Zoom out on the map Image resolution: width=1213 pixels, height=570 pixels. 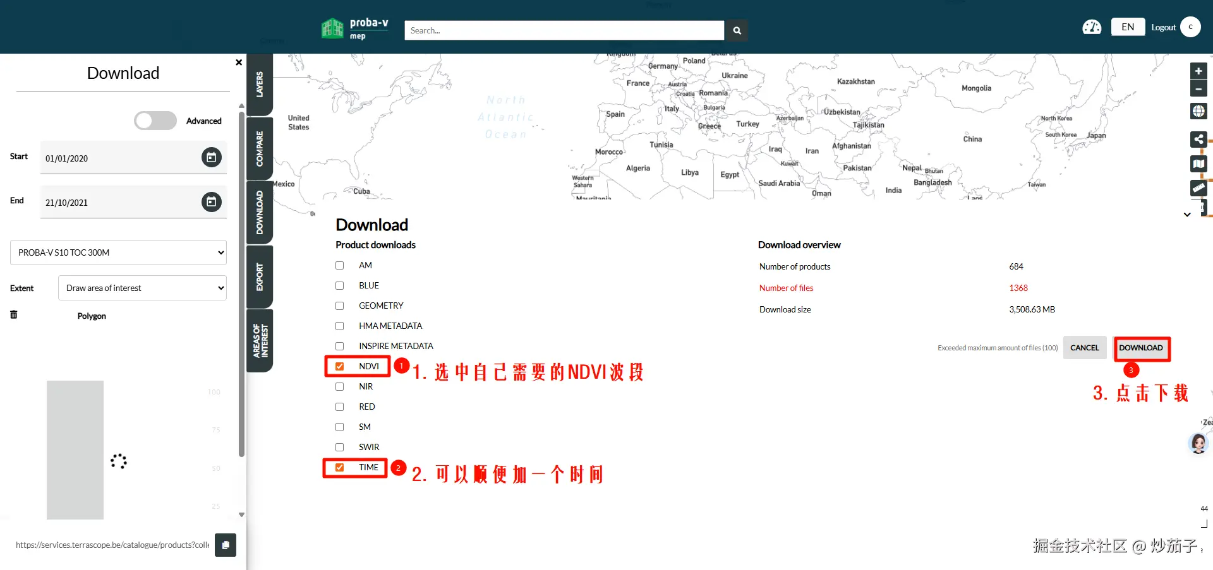[x=1198, y=89]
